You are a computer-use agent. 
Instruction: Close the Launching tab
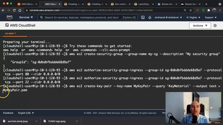153,4
